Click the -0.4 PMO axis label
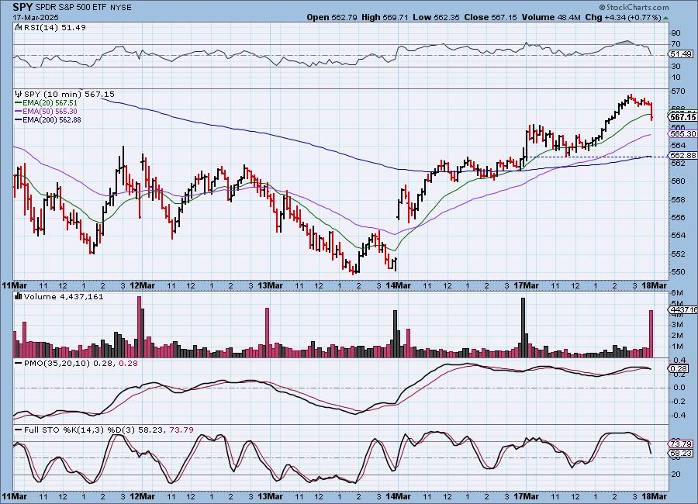Screen dimensions: 698x504 679,416
